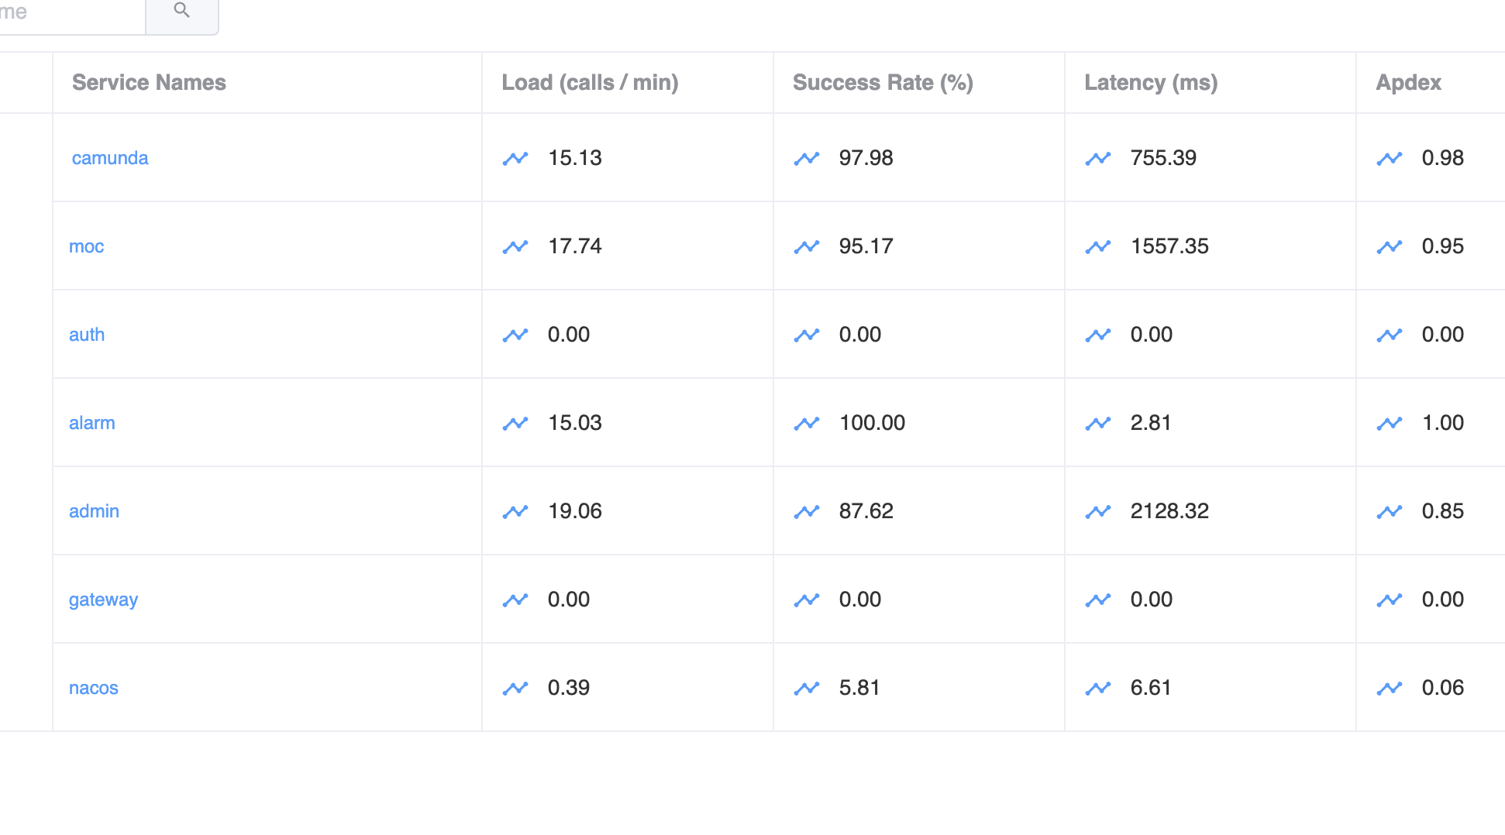Open camunda load trend chart icon

pos(515,159)
